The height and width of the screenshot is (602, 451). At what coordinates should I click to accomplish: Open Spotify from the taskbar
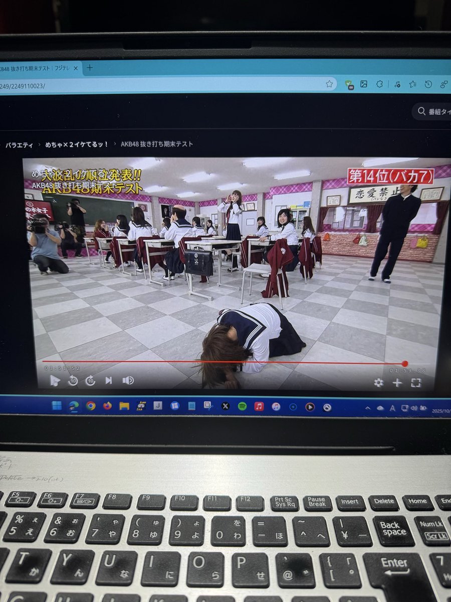point(242,406)
